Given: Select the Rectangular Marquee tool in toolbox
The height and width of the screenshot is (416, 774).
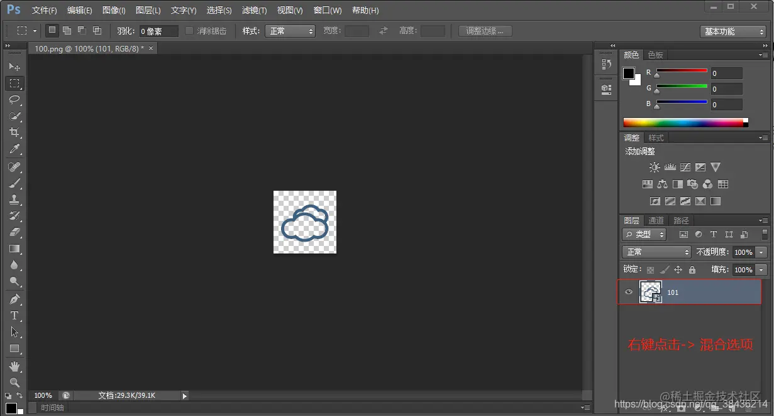Looking at the screenshot, I should coord(14,83).
